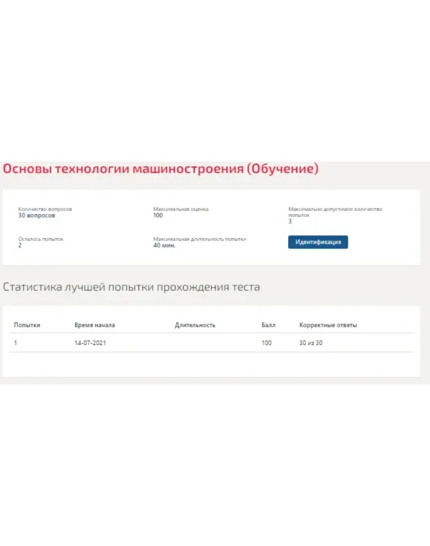
Task: Click the Попытки column header
Action: point(27,325)
